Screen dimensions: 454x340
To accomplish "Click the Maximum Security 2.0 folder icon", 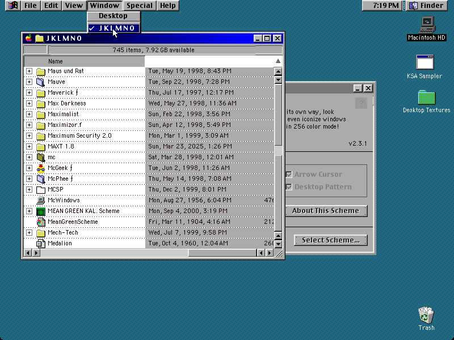I will (41, 136).
